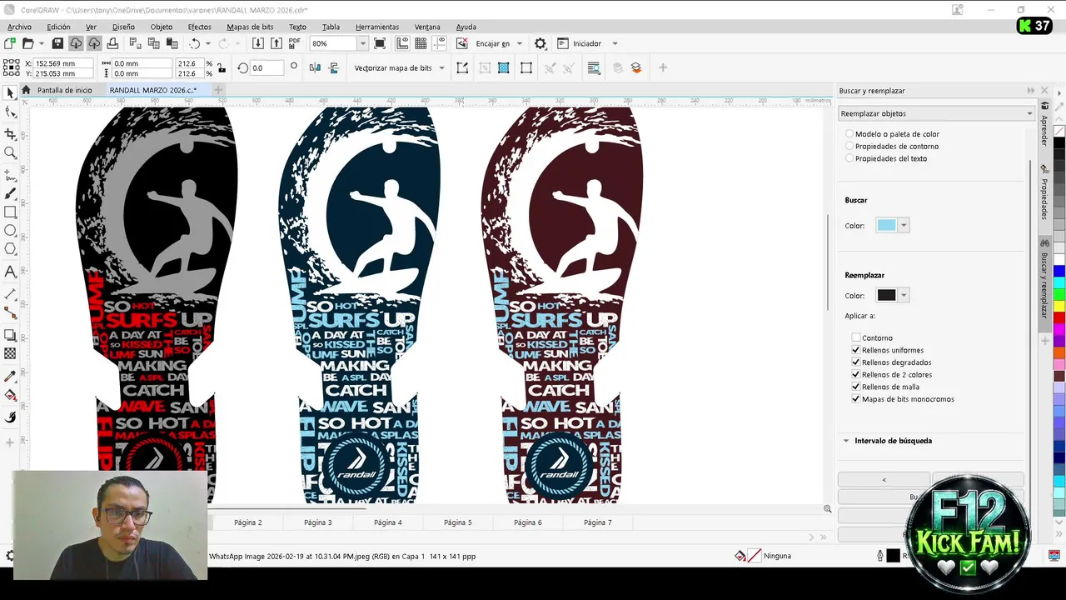Toggle the lock ratio padlock
Screen dimensions: 1066x600
(x=221, y=68)
